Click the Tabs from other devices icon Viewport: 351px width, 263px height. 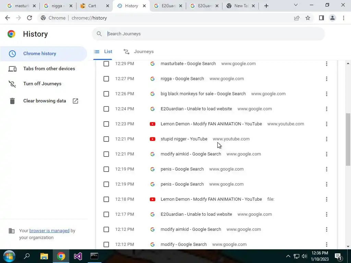(12, 68)
